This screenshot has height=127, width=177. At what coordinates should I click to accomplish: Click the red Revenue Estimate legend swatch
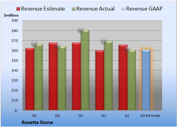coord(18,9)
